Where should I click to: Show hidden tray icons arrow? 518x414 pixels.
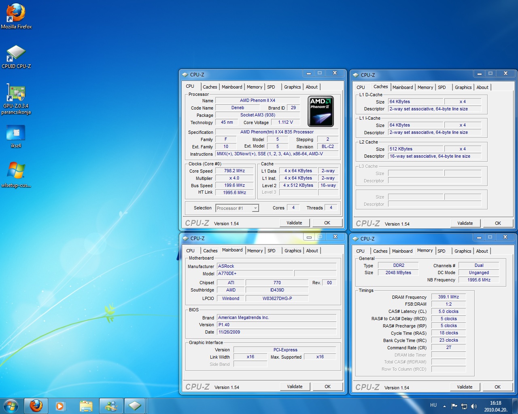tap(444, 406)
